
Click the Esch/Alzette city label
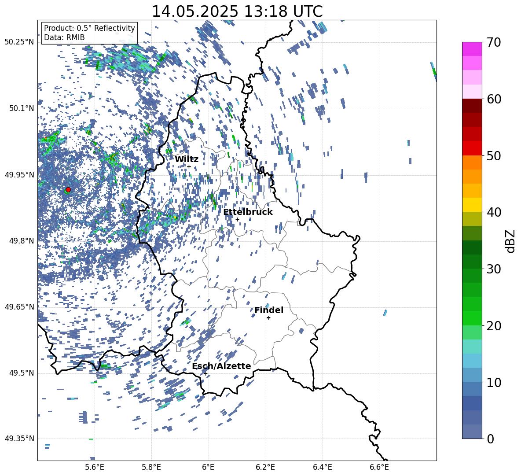pos(222,366)
